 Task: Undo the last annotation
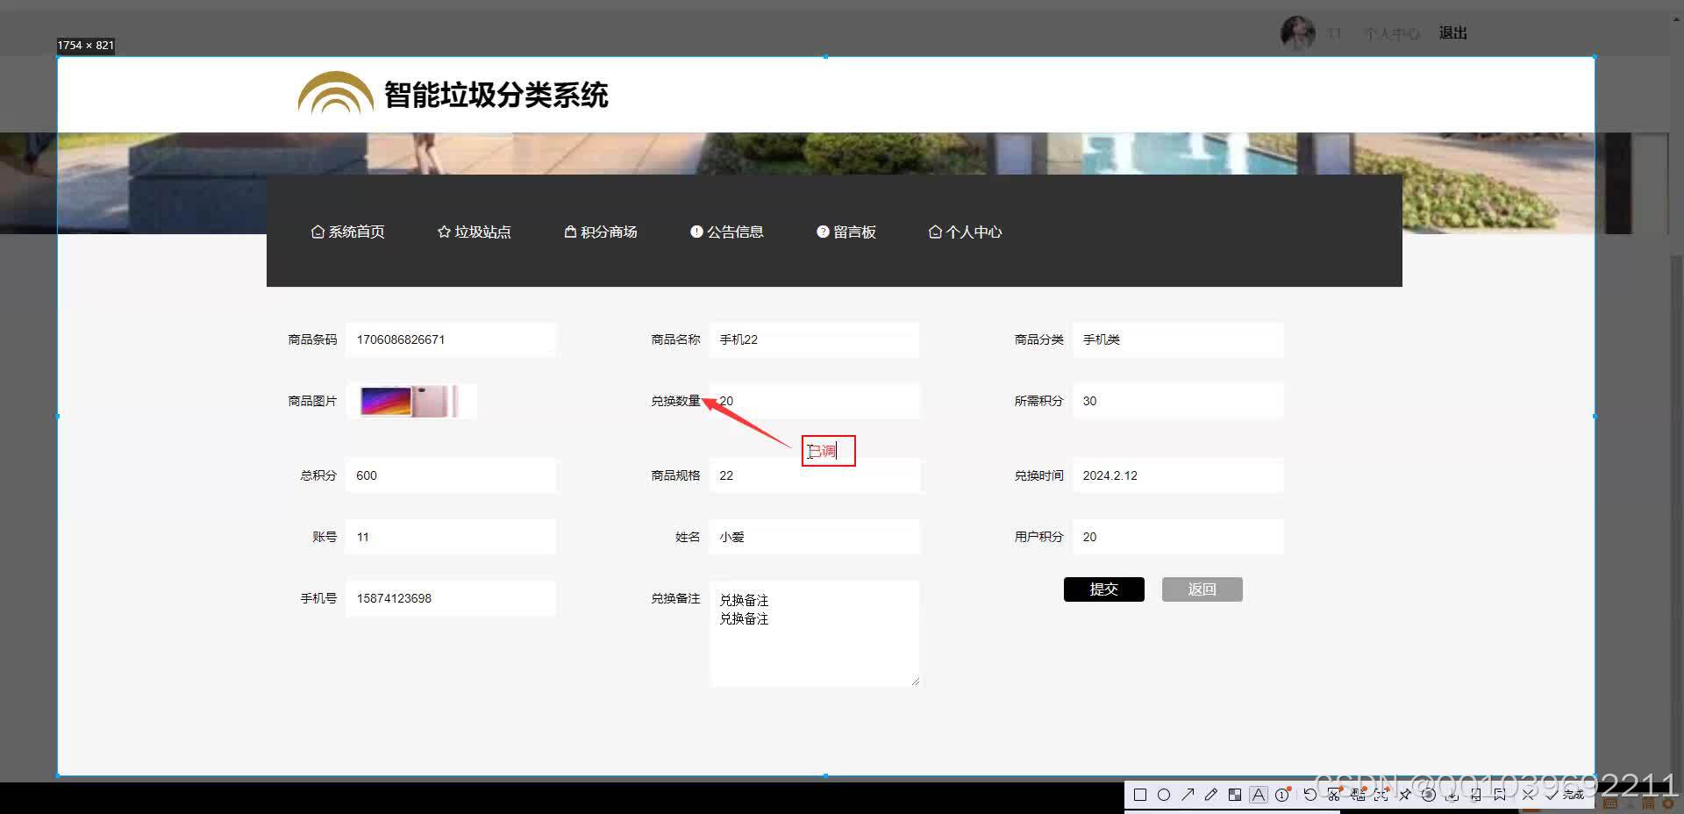(x=1309, y=794)
